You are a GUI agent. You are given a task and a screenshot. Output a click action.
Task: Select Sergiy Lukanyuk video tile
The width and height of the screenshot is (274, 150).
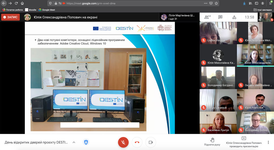pyautogui.click(x=218, y=100)
